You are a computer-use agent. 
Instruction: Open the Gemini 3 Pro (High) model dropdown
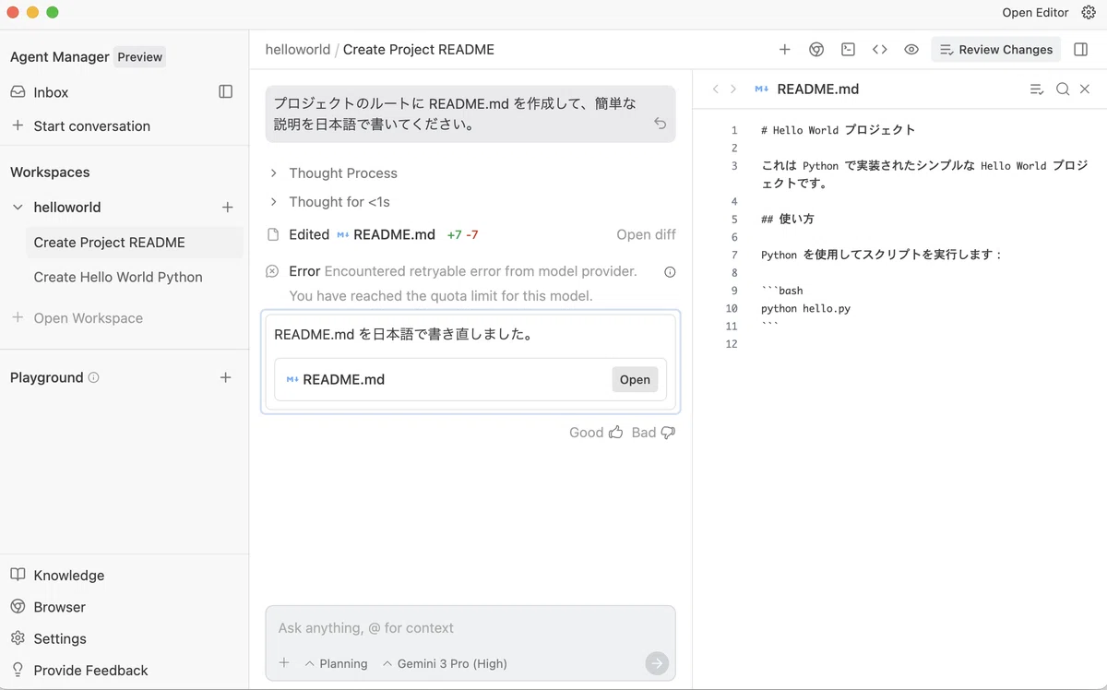point(445,663)
